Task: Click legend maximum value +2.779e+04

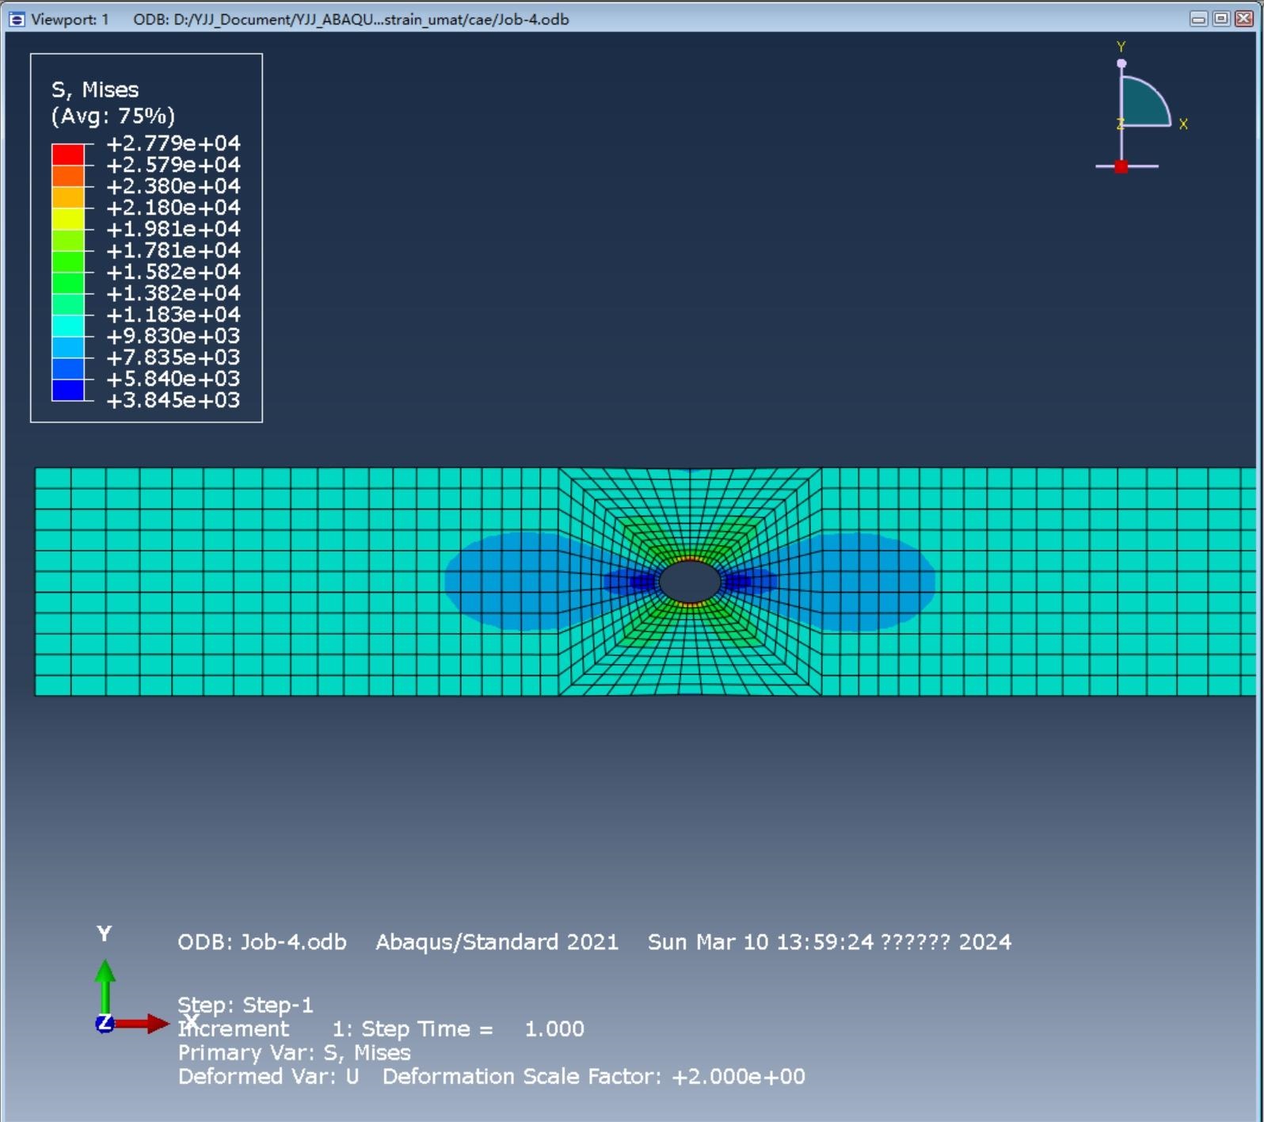Action: pyautogui.click(x=173, y=143)
